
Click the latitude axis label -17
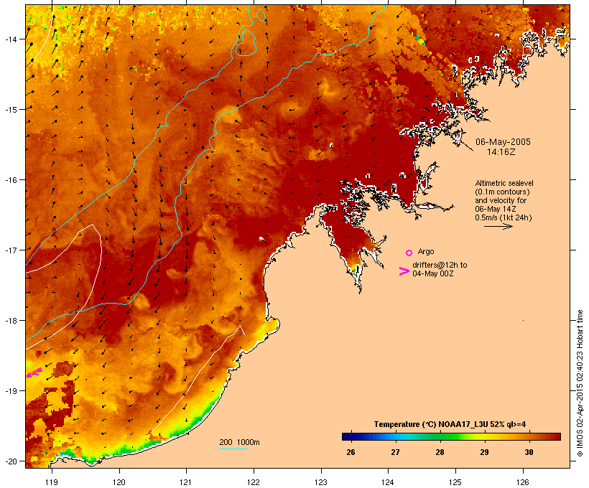10,250
